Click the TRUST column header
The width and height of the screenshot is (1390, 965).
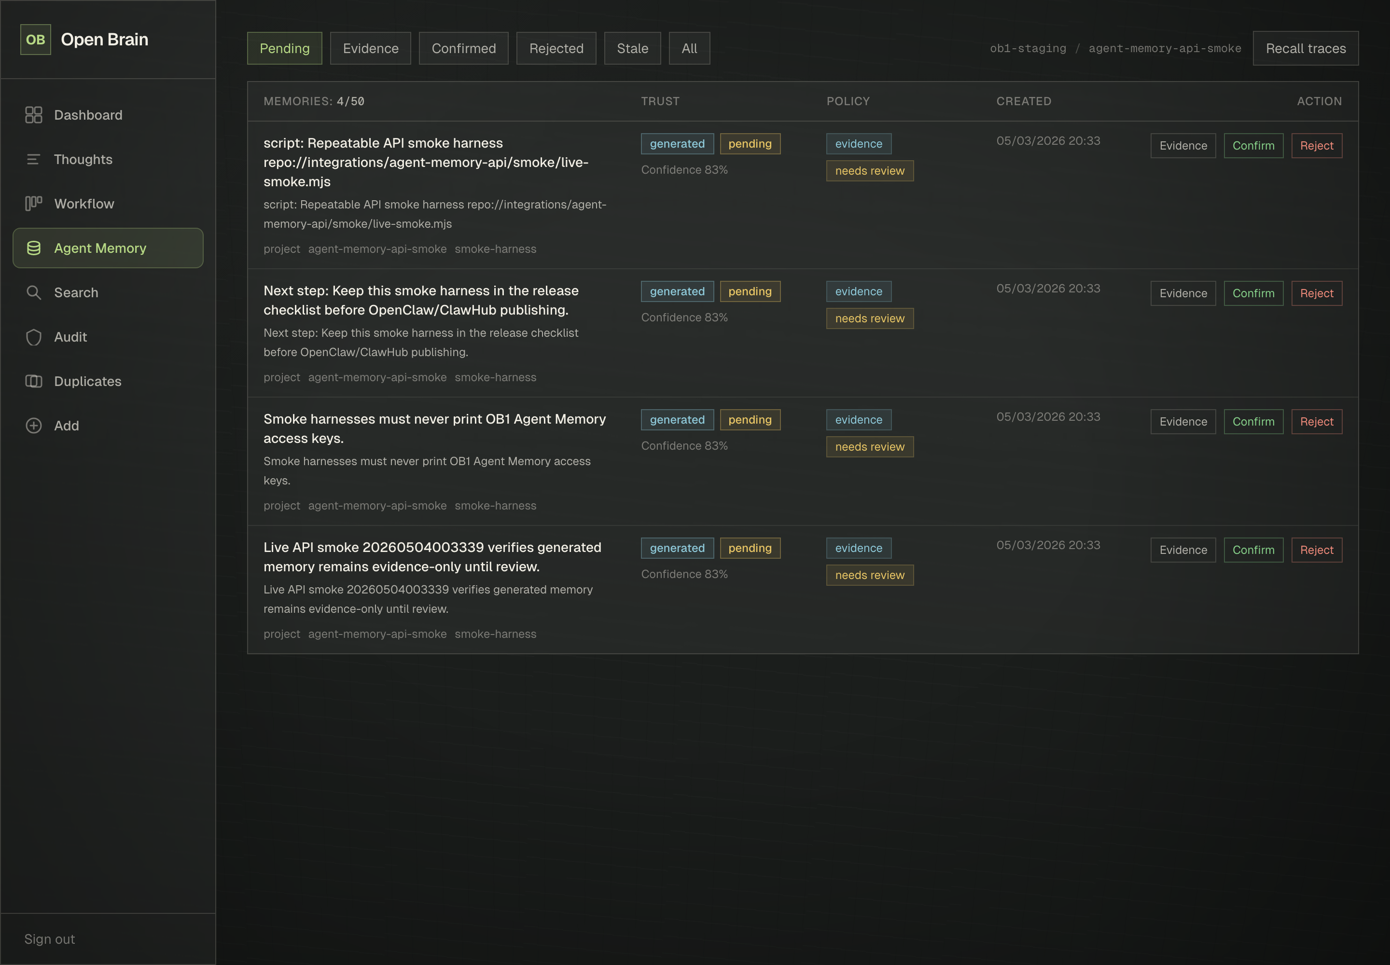coord(660,101)
